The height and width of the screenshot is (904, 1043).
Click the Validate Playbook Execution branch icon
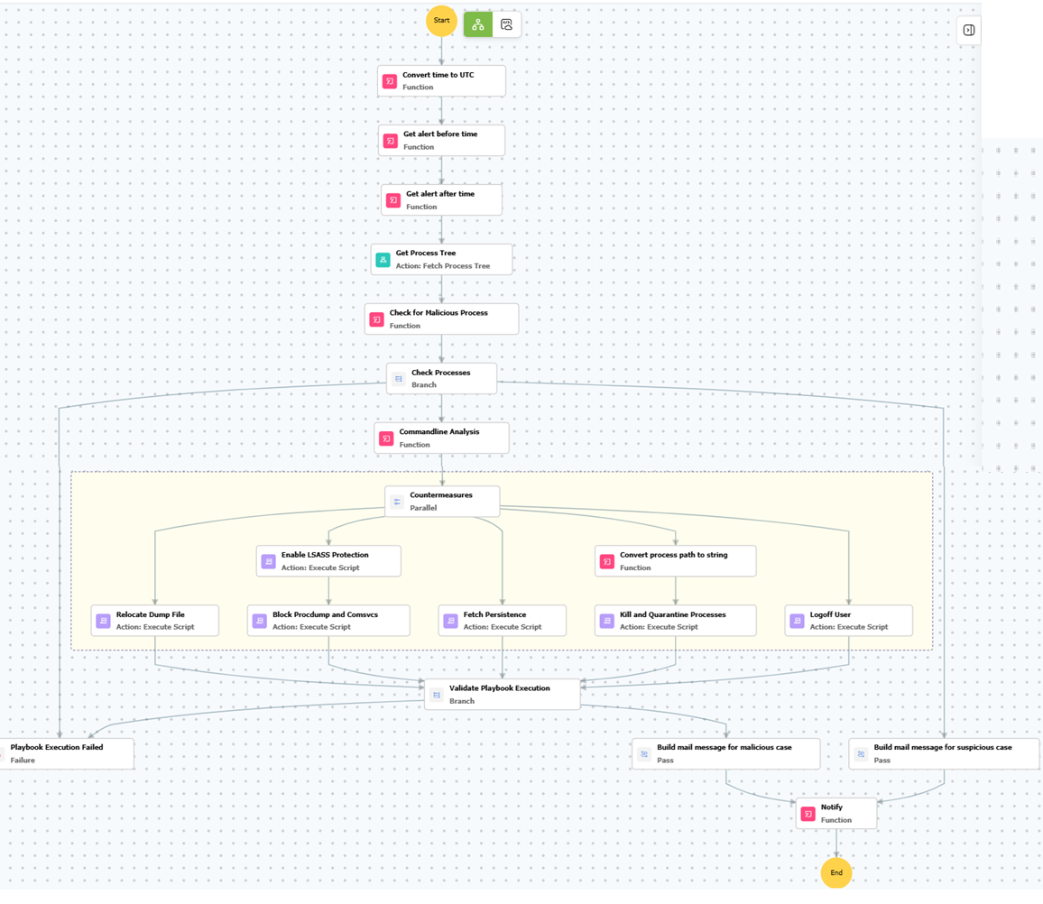pos(437,695)
